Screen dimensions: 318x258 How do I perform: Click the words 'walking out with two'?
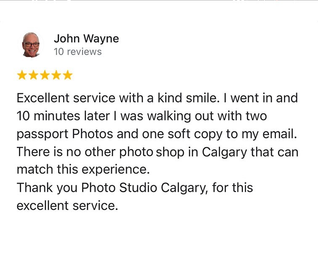point(207,116)
